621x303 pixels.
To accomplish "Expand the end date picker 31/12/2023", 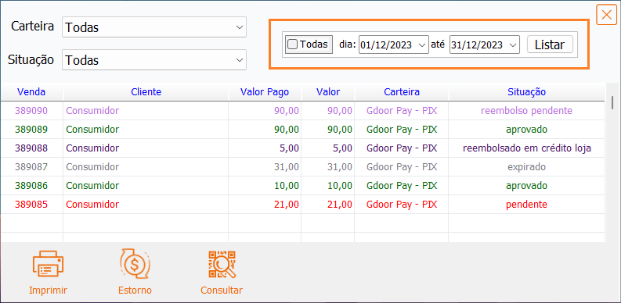I will click(513, 45).
